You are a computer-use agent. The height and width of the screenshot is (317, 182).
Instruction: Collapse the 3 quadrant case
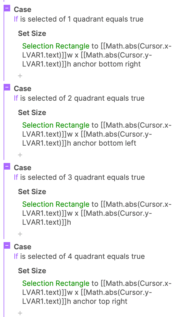pos(7,167)
